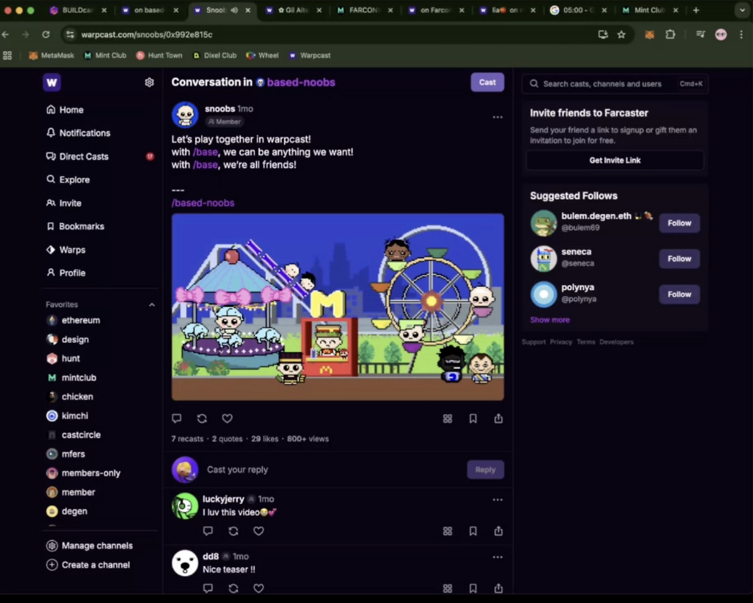Open Manage channels
Image resolution: width=753 pixels, height=603 pixels.
pos(89,546)
